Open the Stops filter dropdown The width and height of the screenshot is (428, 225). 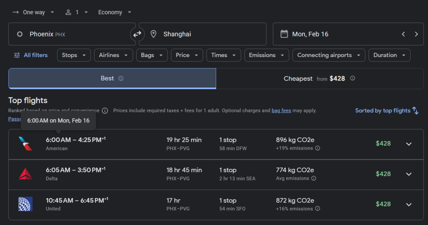click(x=74, y=55)
